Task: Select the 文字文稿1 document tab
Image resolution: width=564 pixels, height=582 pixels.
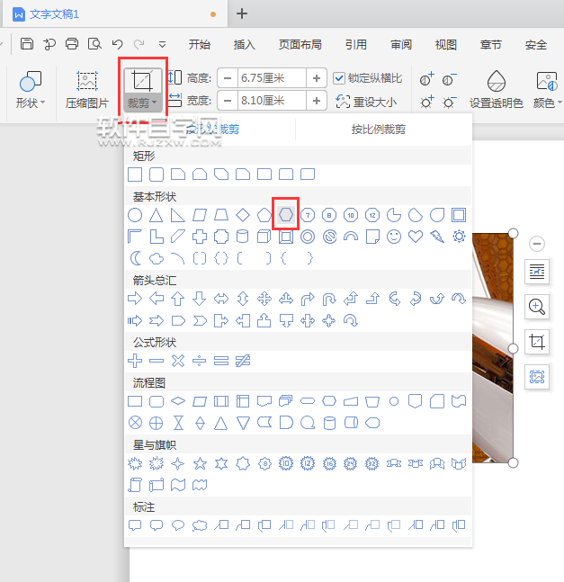Action: point(115,14)
